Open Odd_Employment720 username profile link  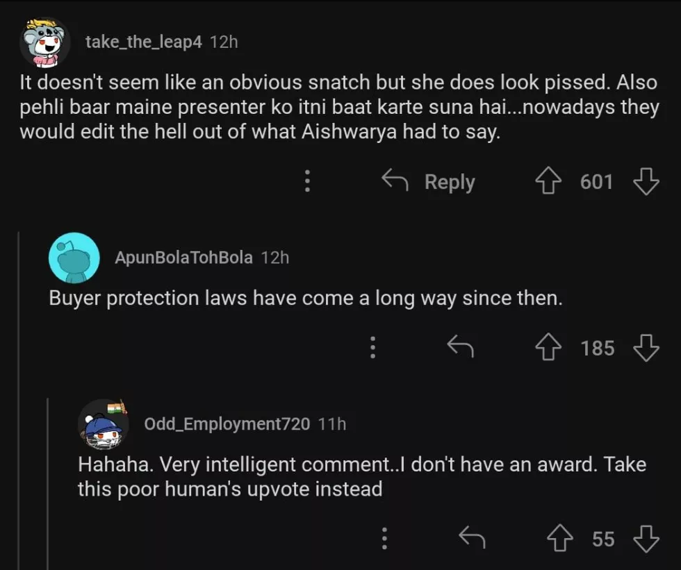coord(227,424)
